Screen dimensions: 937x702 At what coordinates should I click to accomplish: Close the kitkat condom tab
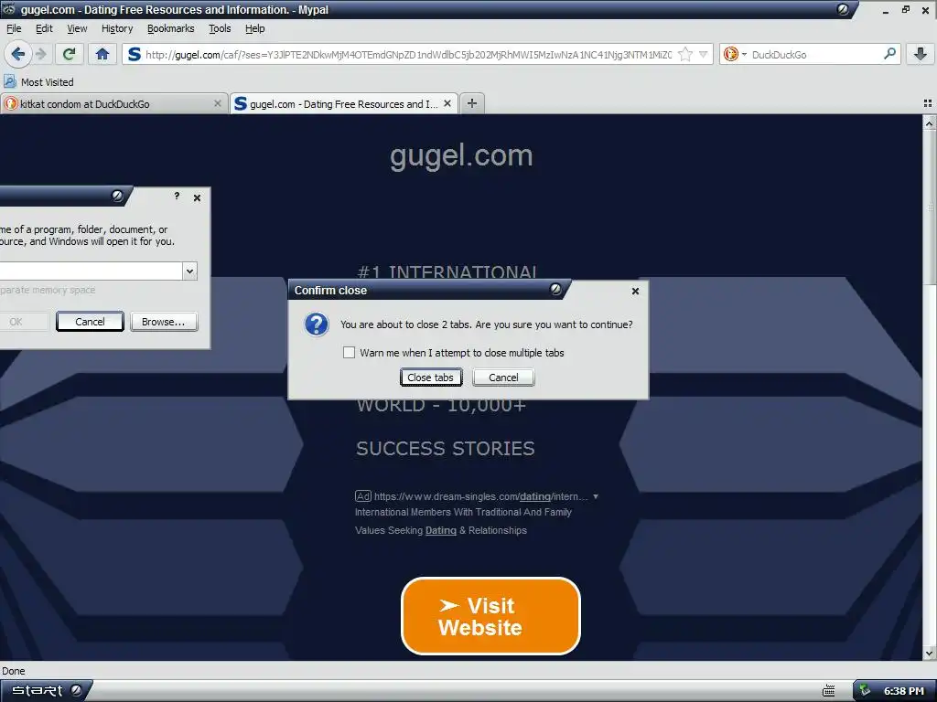click(x=218, y=104)
